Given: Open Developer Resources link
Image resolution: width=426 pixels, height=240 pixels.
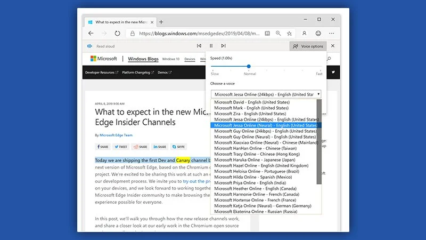Looking at the screenshot, I should pyautogui.click(x=102, y=73).
